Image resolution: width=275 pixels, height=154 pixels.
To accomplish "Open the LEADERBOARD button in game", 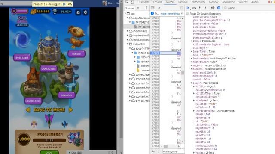I will (x=33, y=101).
